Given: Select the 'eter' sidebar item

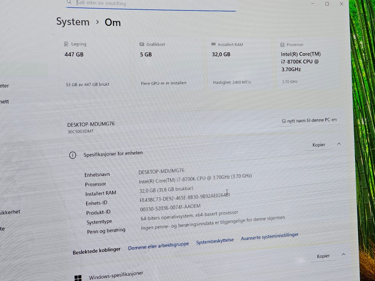Looking at the screenshot, I should [x=4, y=86].
